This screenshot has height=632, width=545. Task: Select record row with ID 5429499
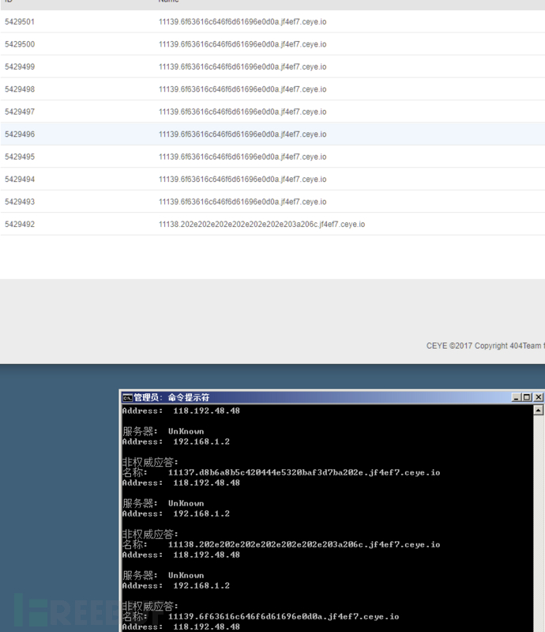pos(272,67)
